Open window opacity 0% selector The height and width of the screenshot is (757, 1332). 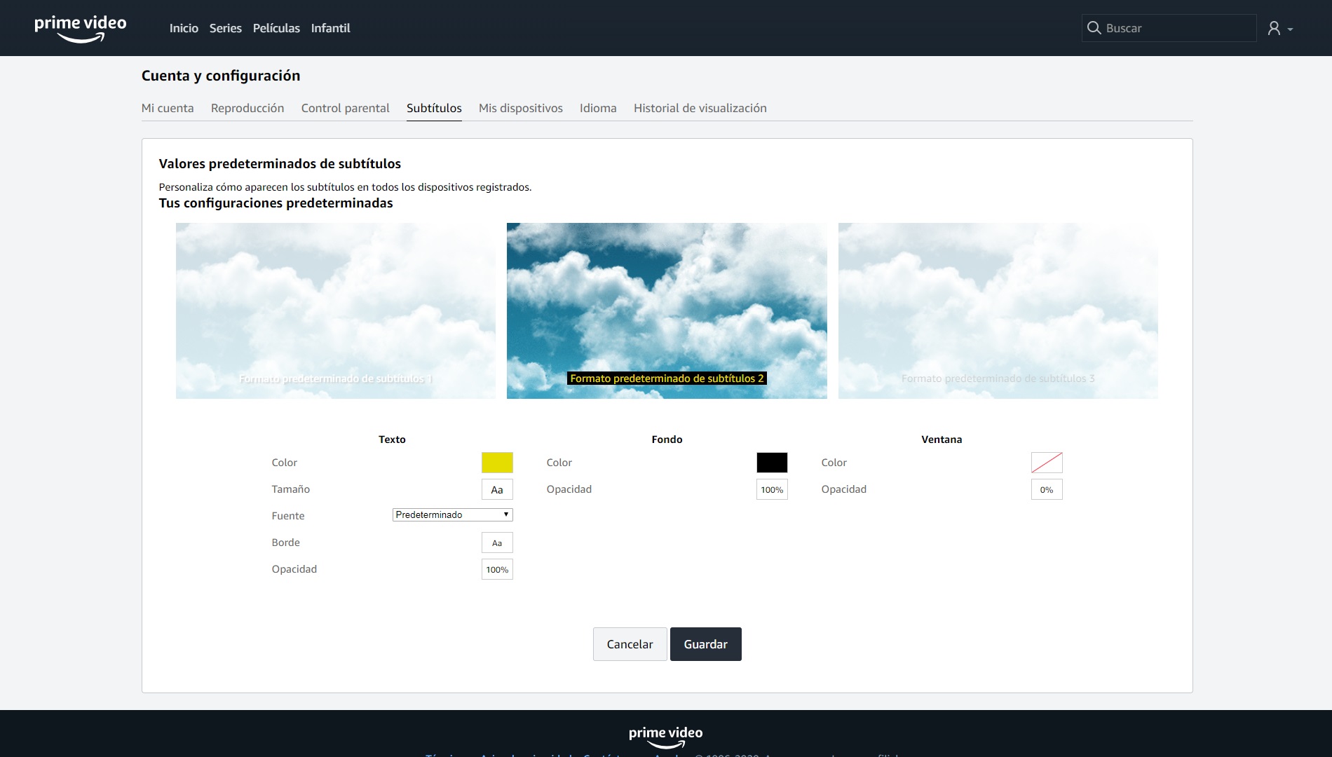click(1047, 489)
